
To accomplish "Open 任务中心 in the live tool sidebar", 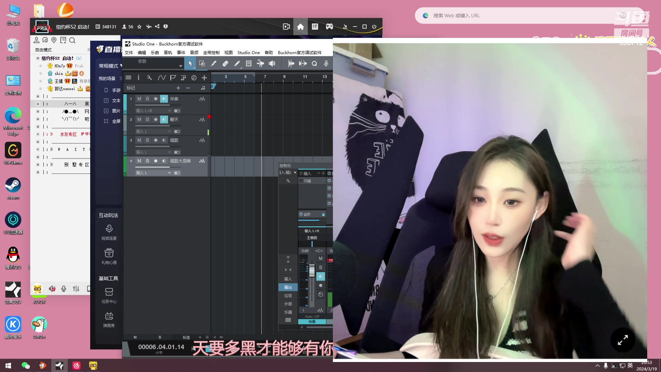I will pyautogui.click(x=109, y=295).
